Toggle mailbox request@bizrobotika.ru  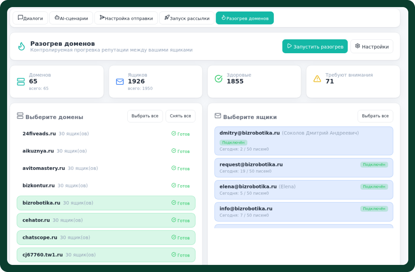click(x=304, y=168)
